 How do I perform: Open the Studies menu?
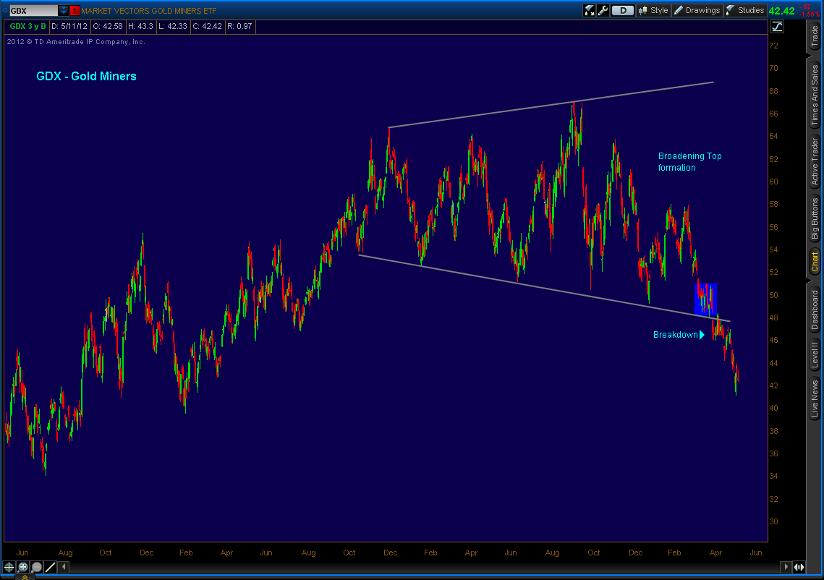pos(744,10)
